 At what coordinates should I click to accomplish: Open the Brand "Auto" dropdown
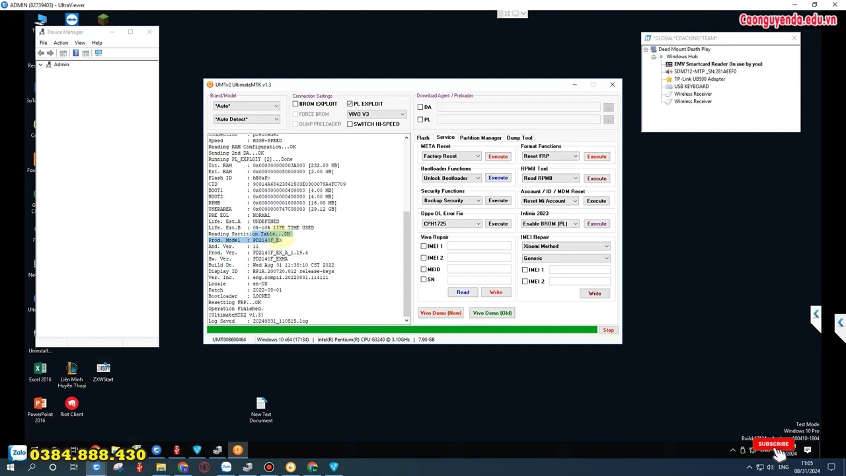pos(247,106)
